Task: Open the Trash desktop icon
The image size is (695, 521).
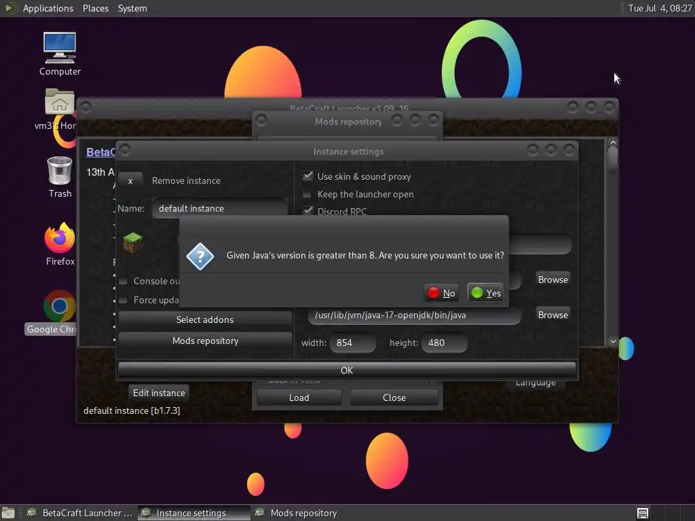Action: click(x=60, y=177)
